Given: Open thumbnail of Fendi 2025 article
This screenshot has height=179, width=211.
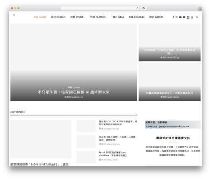Looking at the screenshot, I should pos(86,157).
